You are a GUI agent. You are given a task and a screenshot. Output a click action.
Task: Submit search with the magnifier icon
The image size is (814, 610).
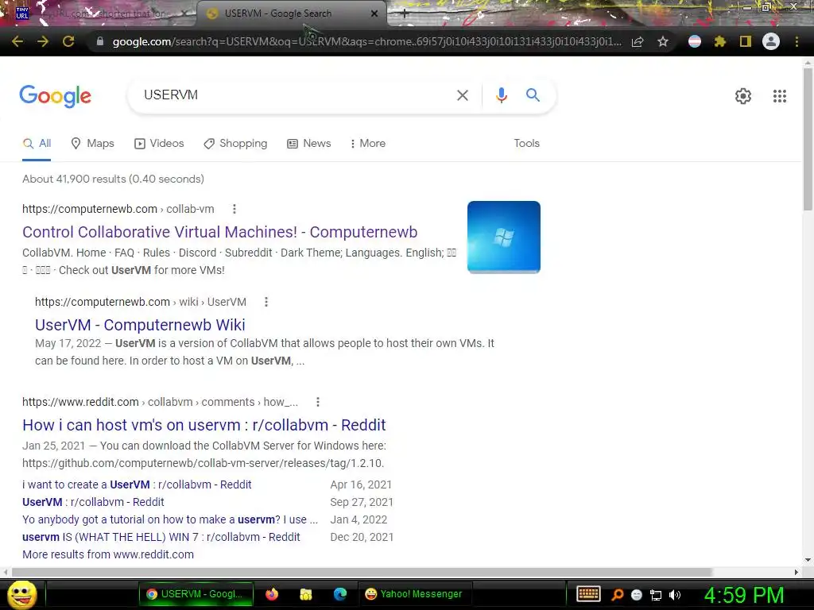[533, 95]
